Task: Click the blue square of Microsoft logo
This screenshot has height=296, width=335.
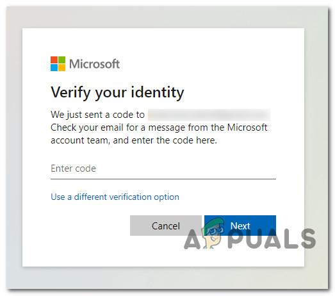Action: pyautogui.click(x=54, y=67)
